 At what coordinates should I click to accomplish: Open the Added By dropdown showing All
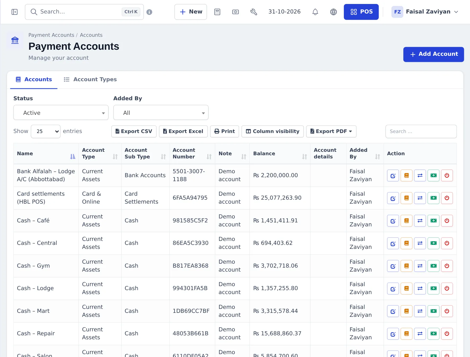(x=161, y=113)
